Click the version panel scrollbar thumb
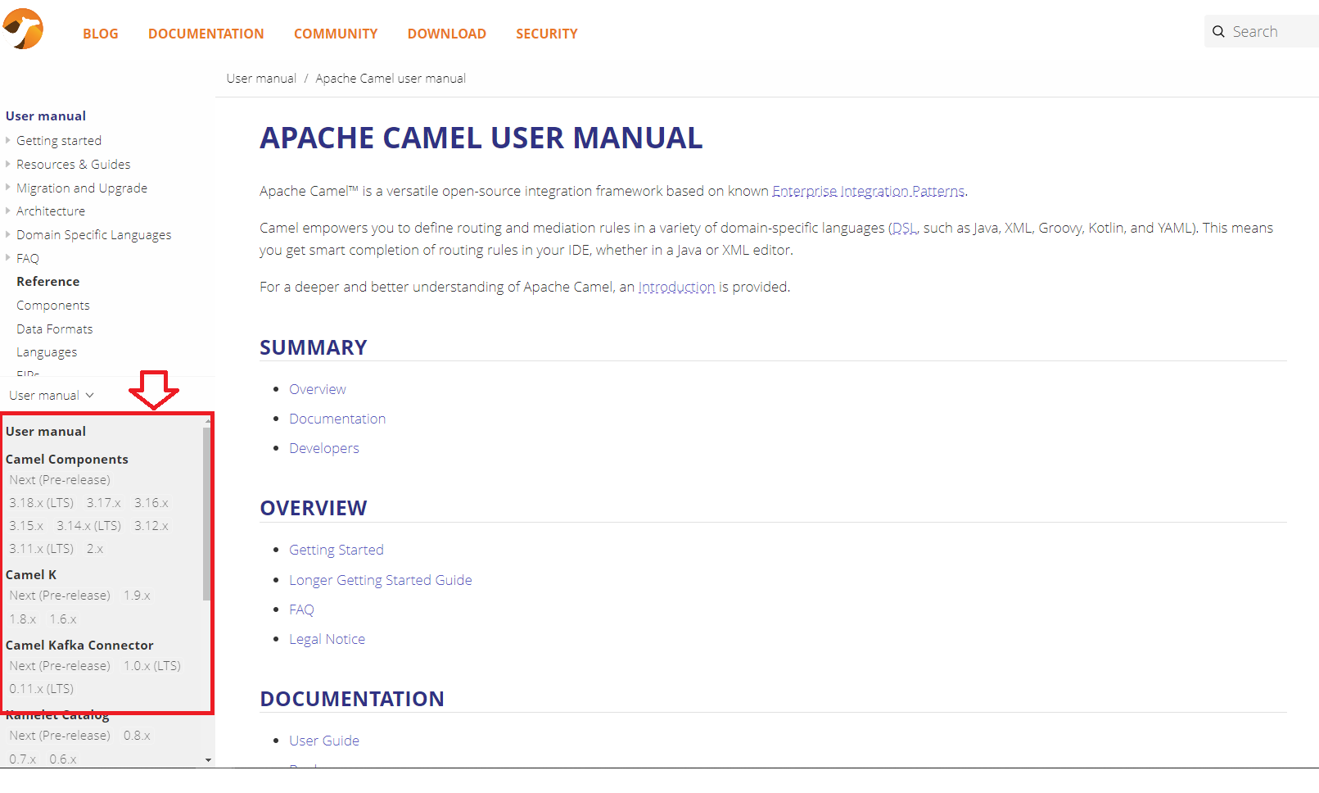 point(207,514)
